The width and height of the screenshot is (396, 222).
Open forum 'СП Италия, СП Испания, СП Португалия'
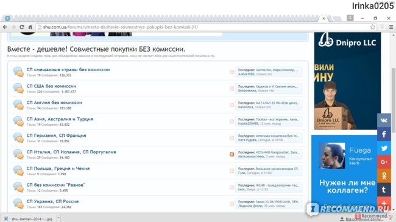pyautogui.click(x=71, y=152)
